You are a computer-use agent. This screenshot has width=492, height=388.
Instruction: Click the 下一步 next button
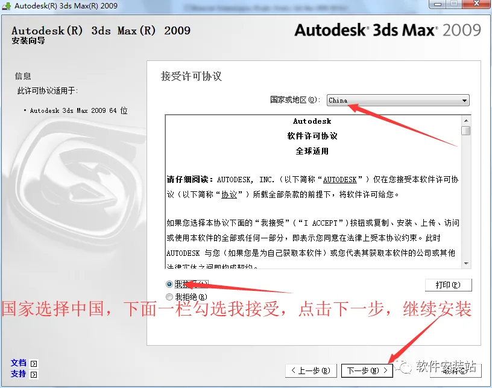[x=367, y=371]
